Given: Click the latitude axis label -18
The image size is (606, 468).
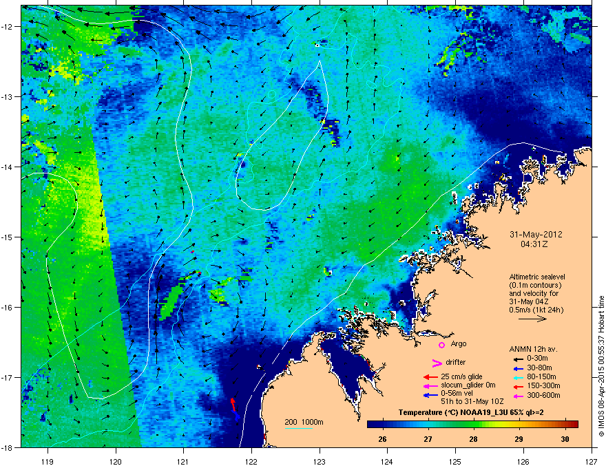Looking at the screenshot, I should [x=8, y=447].
